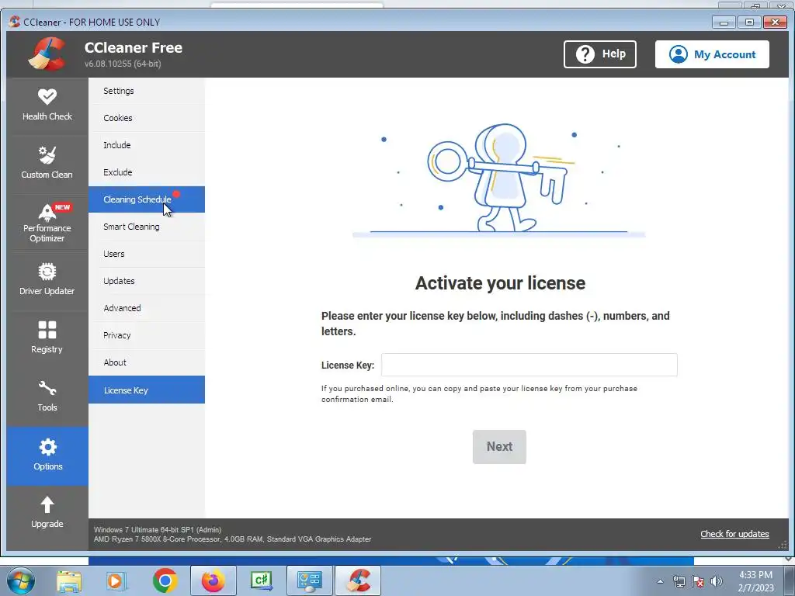
Task: Click the Help button
Action: (x=600, y=54)
